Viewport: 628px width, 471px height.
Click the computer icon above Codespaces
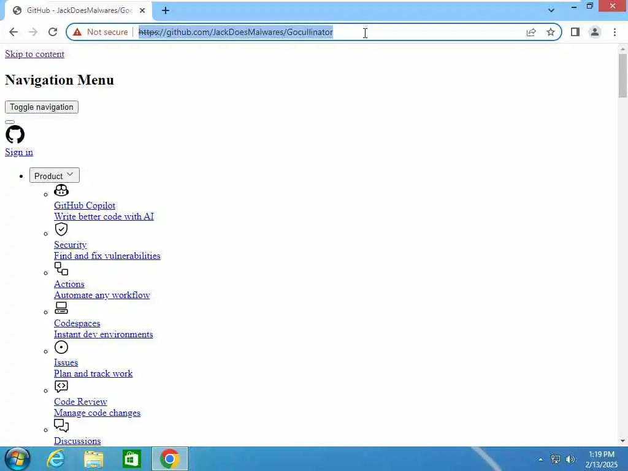[61, 308]
